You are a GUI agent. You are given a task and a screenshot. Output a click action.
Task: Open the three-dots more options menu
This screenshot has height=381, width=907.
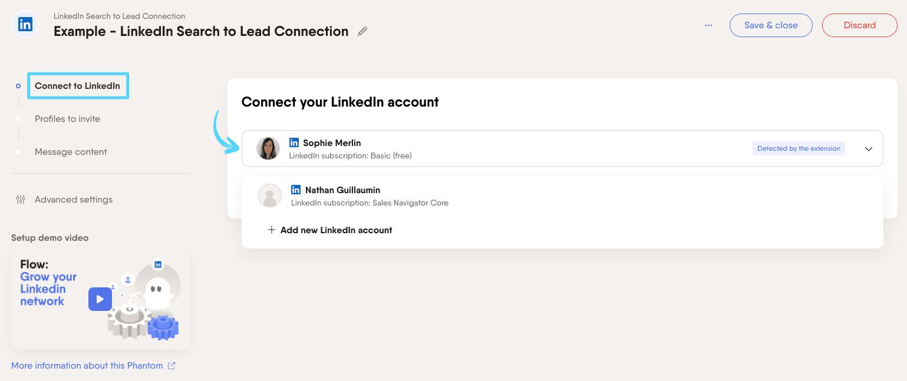[x=708, y=25]
